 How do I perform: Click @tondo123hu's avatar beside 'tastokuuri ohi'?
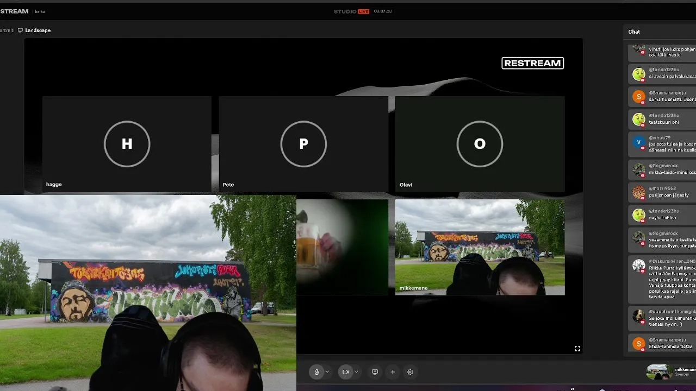[639, 119]
